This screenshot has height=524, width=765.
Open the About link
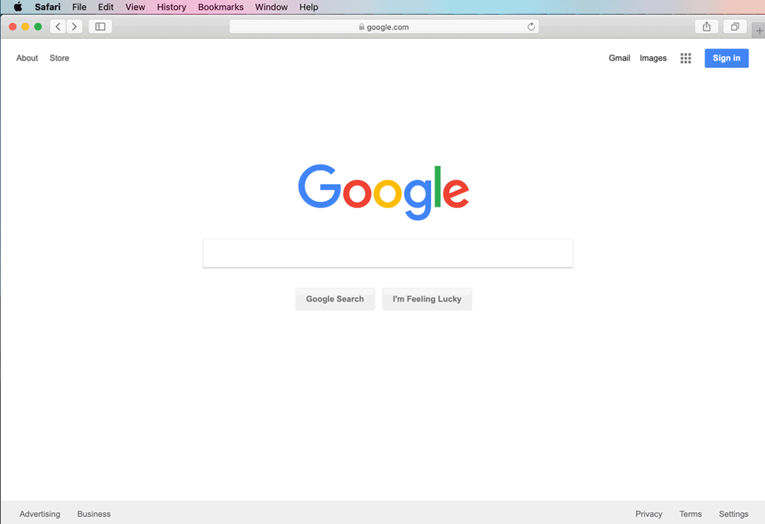click(x=27, y=58)
